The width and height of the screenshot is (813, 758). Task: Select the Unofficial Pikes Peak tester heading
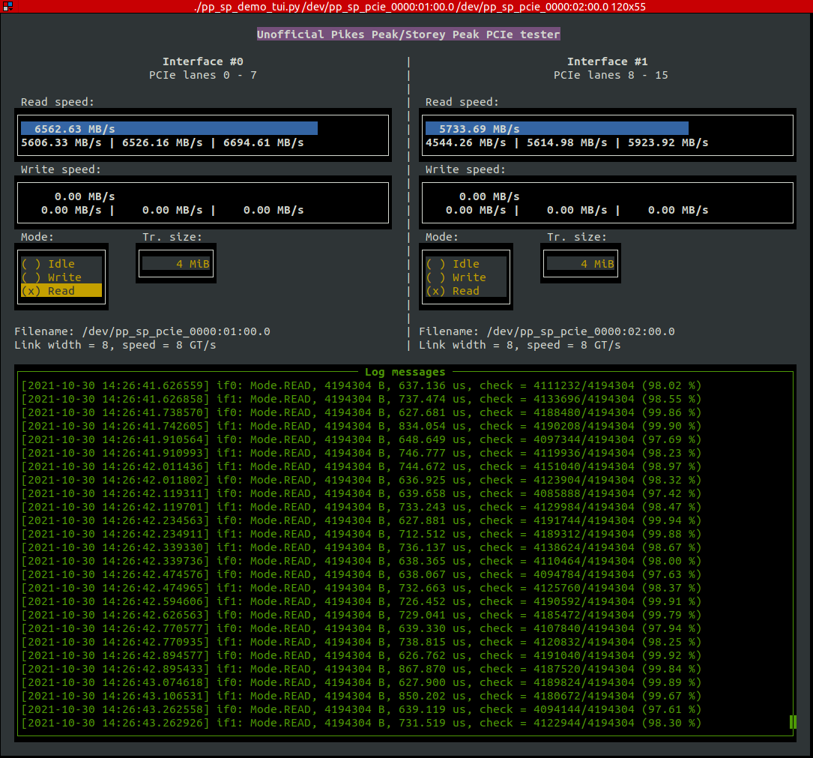pyautogui.click(x=408, y=34)
